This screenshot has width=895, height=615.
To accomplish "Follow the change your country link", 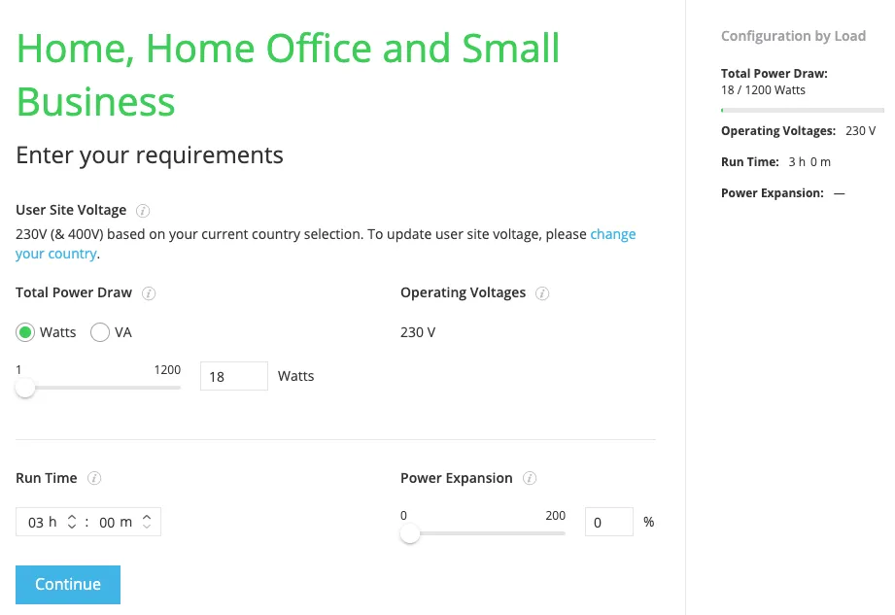I will 612,234.
